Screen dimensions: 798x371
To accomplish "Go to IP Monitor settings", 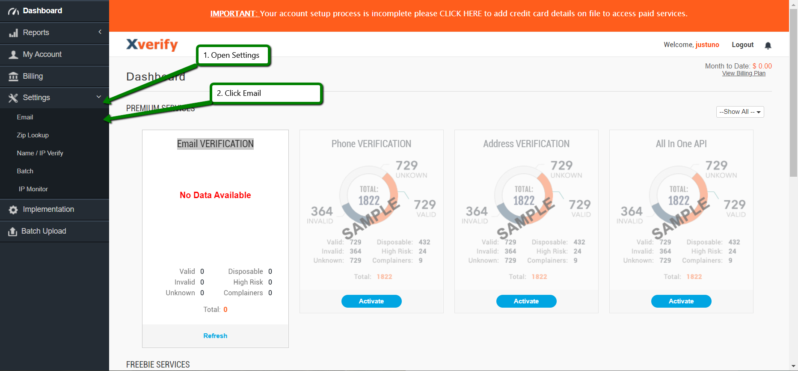I will (x=33, y=189).
